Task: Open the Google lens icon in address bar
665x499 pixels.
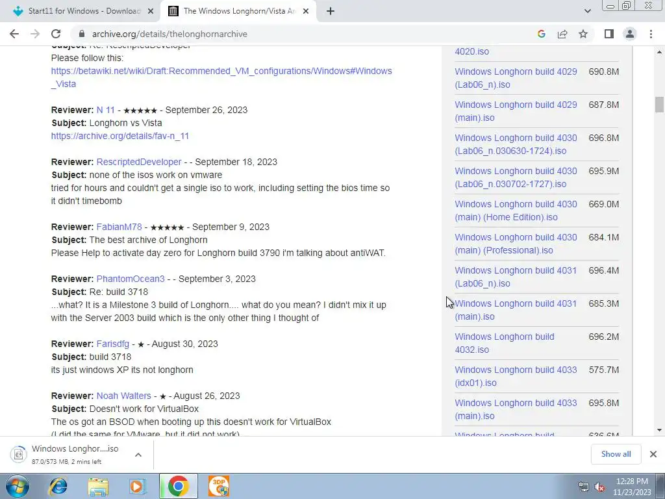Action: (x=541, y=34)
